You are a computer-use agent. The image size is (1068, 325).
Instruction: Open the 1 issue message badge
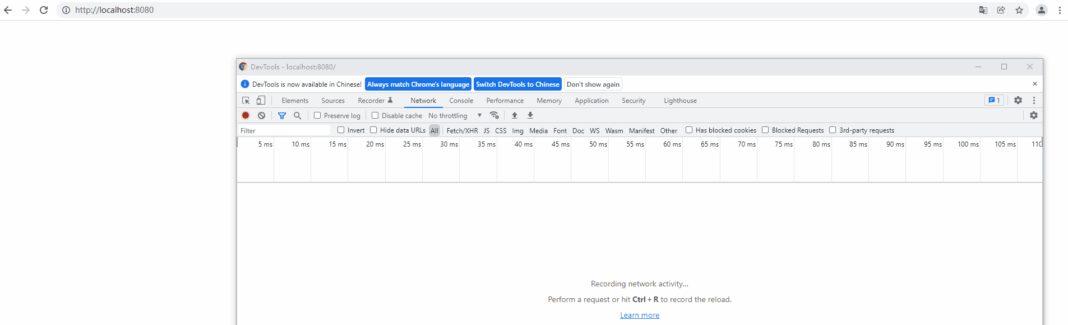click(x=994, y=100)
